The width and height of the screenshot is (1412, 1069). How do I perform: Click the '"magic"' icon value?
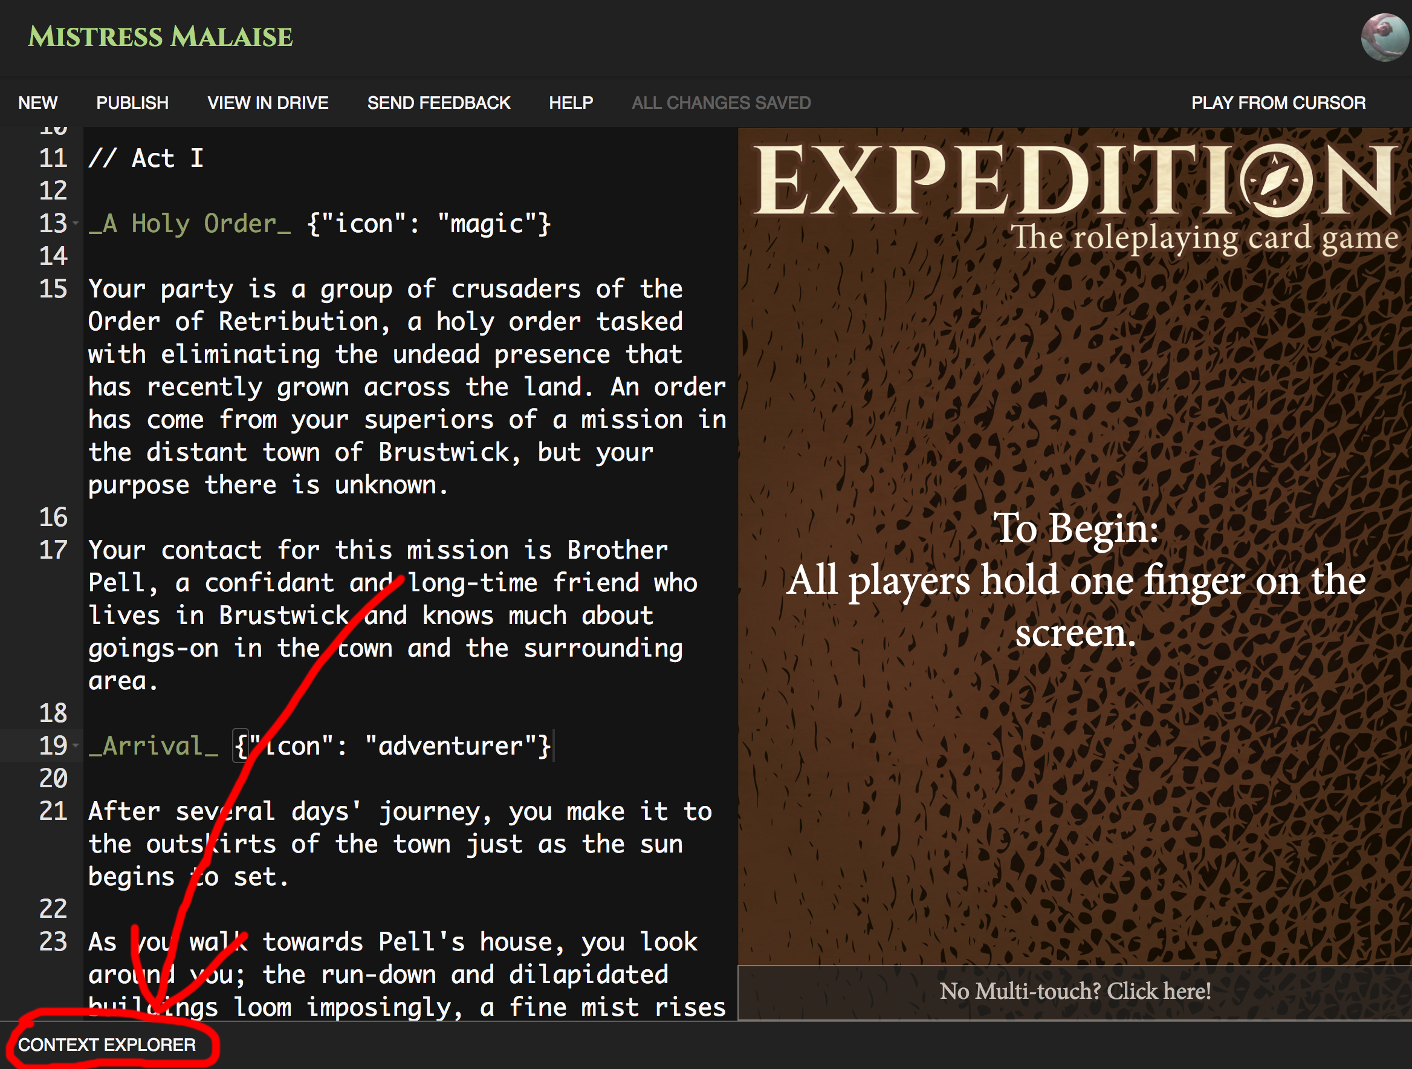coord(487,224)
